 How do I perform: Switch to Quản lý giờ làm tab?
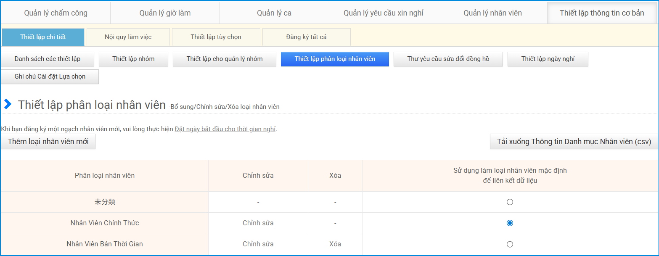pyautogui.click(x=165, y=13)
